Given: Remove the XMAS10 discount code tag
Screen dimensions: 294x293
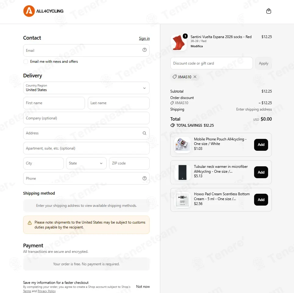Looking at the screenshot, I should point(195,77).
